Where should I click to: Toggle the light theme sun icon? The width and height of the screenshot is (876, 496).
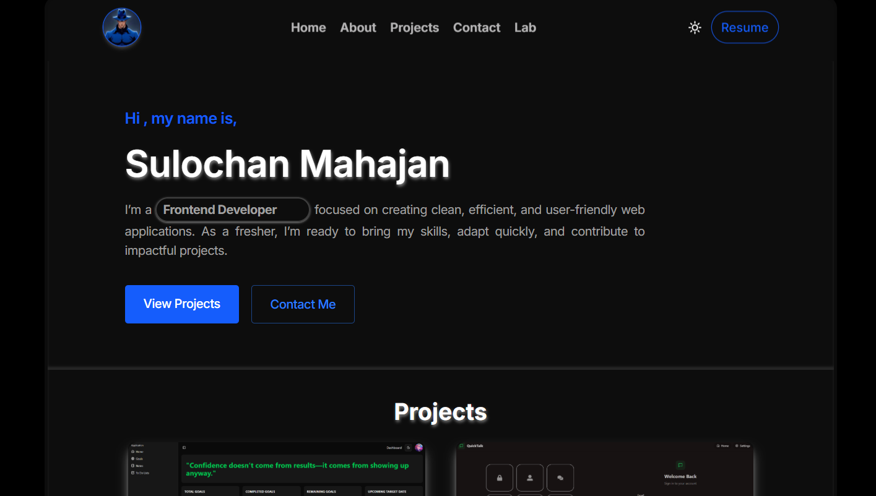[x=695, y=28]
